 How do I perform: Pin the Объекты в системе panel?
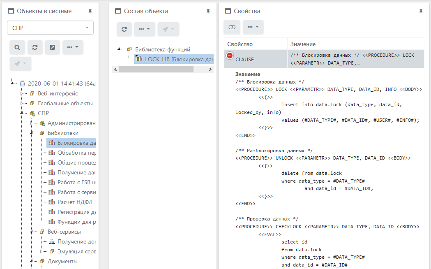click(x=90, y=12)
